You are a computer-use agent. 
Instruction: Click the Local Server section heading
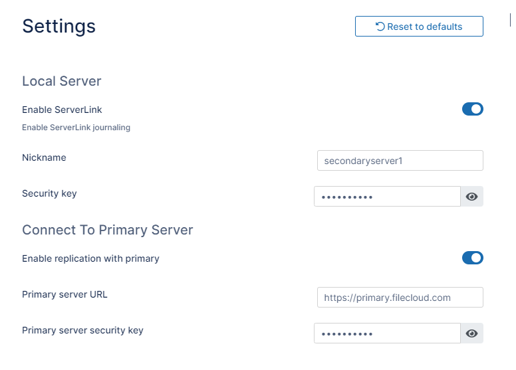pyautogui.click(x=62, y=81)
